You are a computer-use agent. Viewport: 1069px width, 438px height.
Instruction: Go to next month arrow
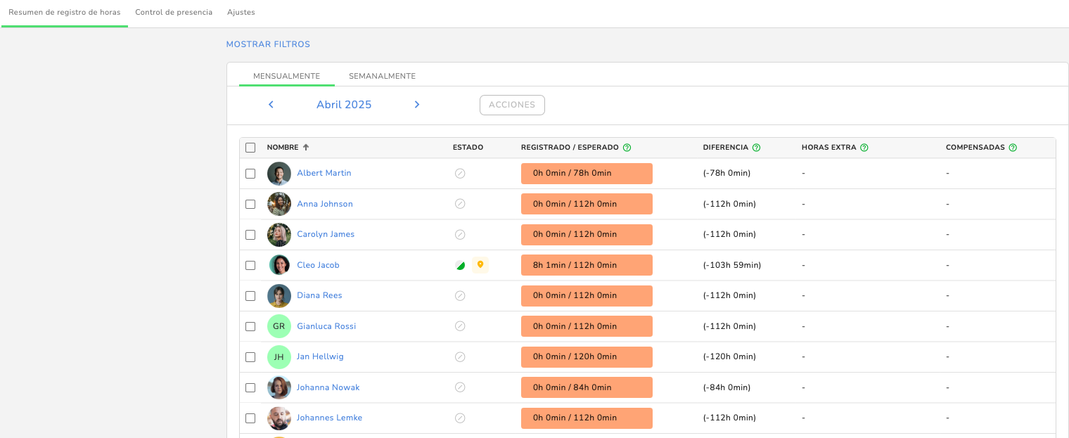tap(416, 105)
